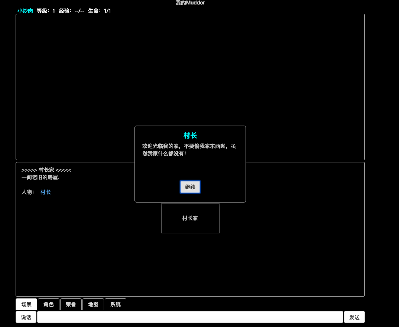The width and height of the screenshot is (399, 327).
Task: Click the 生命 health status text
Action: click(100, 11)
